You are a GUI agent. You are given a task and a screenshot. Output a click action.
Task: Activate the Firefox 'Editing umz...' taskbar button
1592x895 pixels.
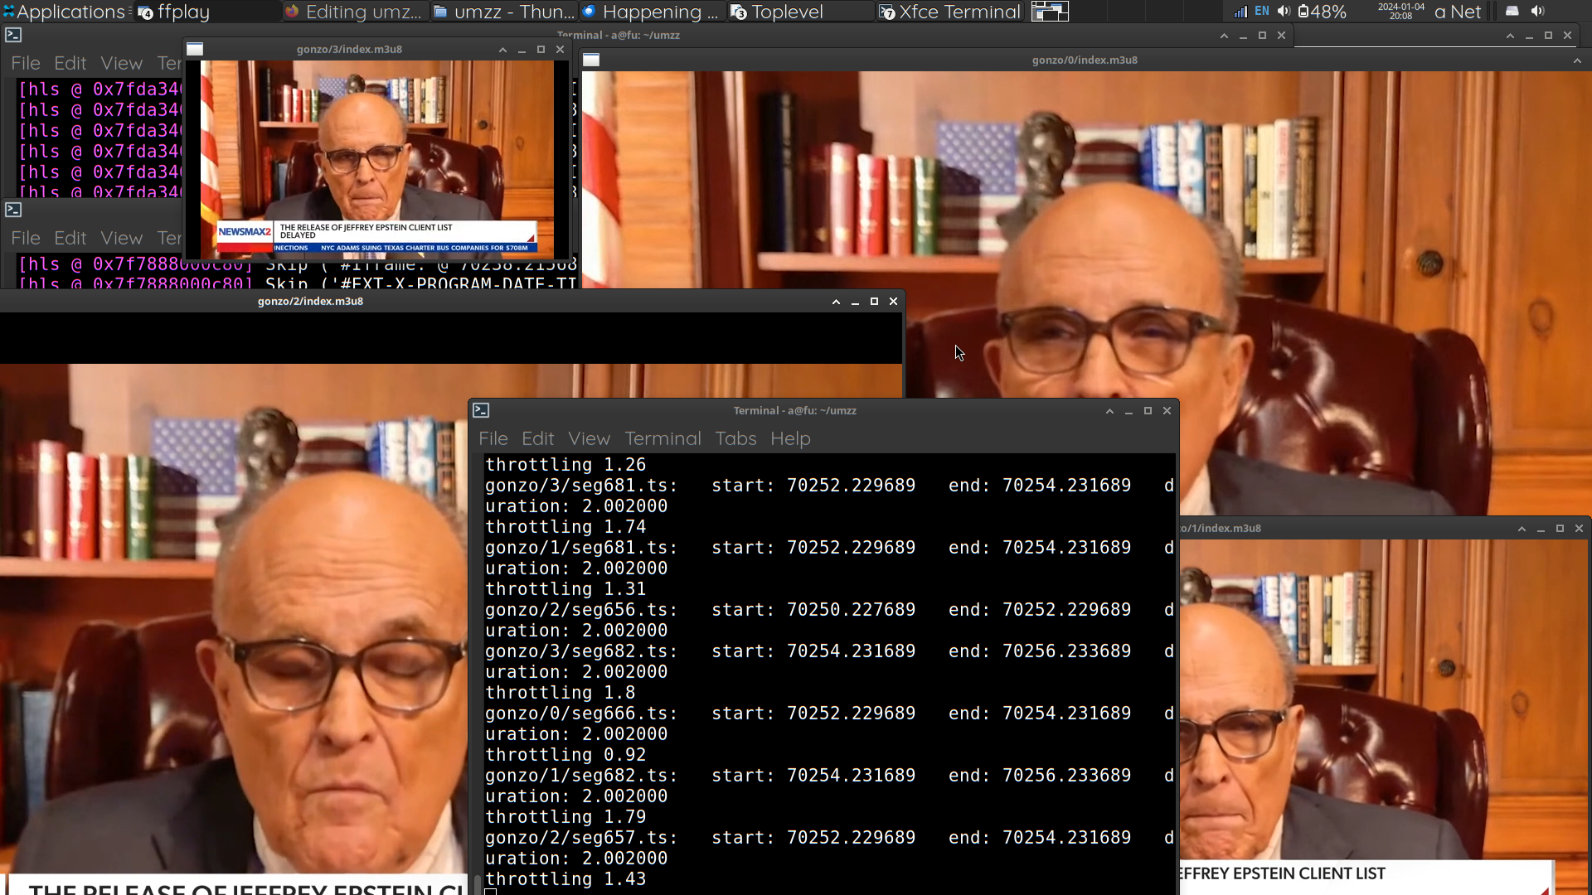354,12
